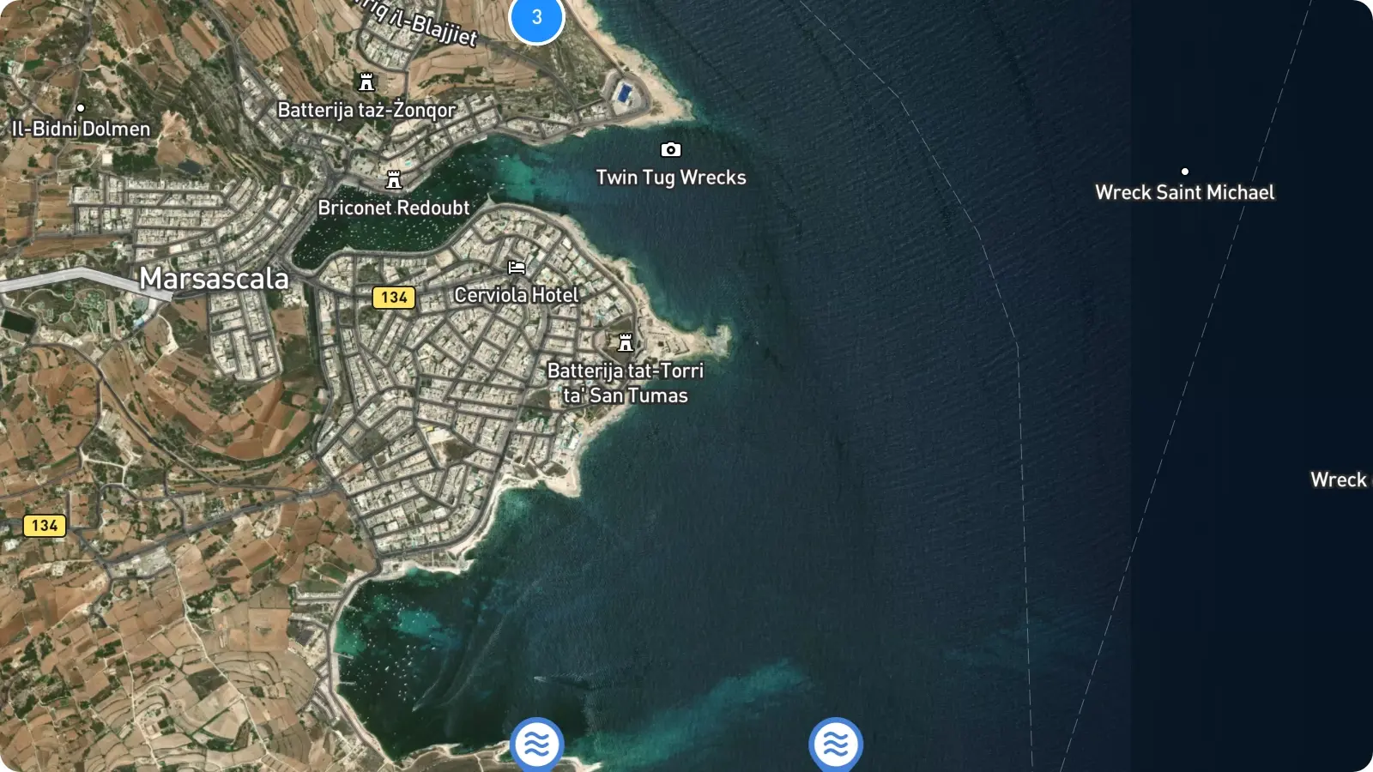Viewport: 1373px width, 772px height.
Task: Select the Il-Bidni Dolmen label
Action: coord(81,129)
